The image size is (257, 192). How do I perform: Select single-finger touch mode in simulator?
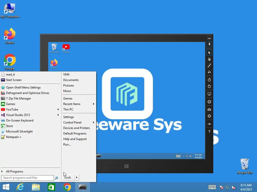click(x=209, y=59)
